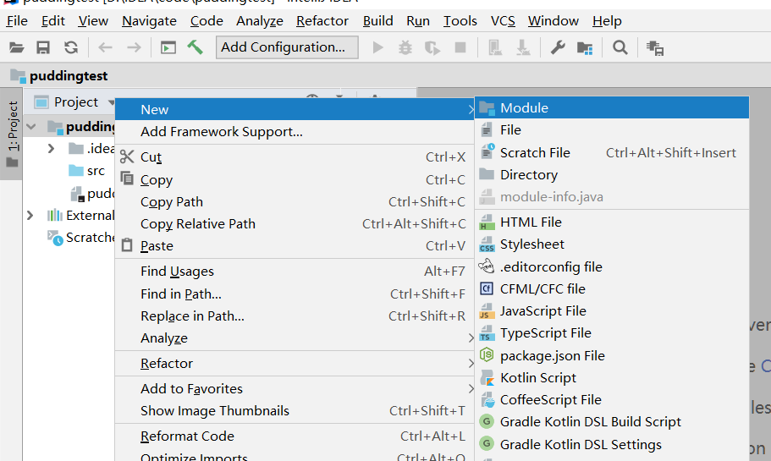
Task: Click the Cut scissors icon
Action: (x=127, y=156)
